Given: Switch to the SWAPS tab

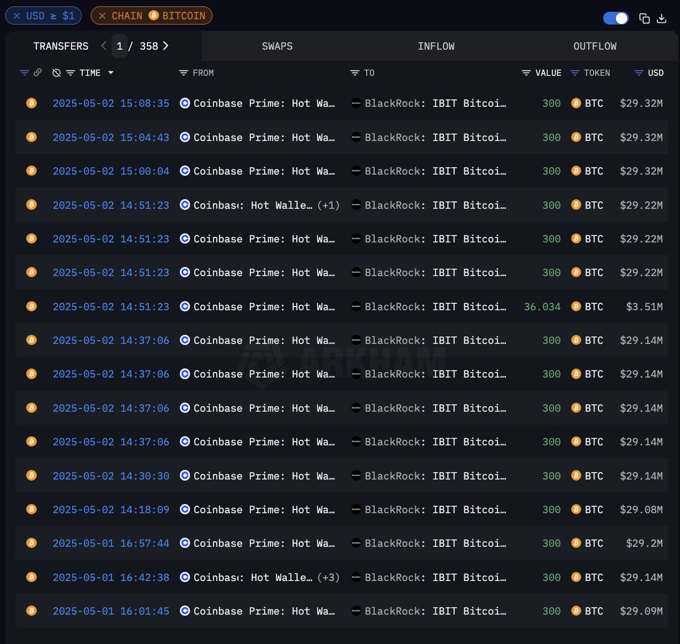Looking at the screenshot, I should click(x=277, y=46).
